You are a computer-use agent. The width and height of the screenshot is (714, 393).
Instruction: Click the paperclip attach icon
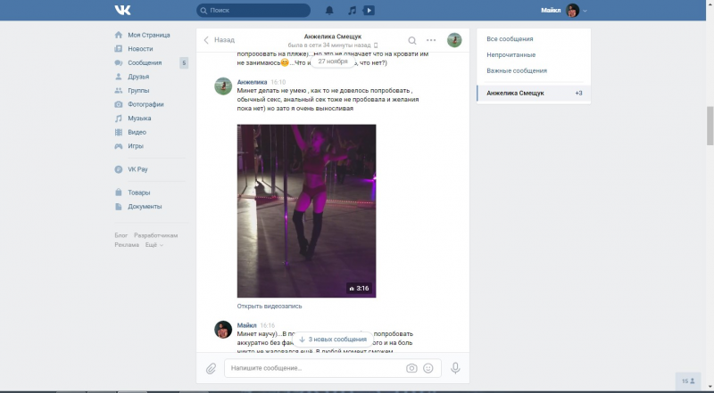click(212, 368)
